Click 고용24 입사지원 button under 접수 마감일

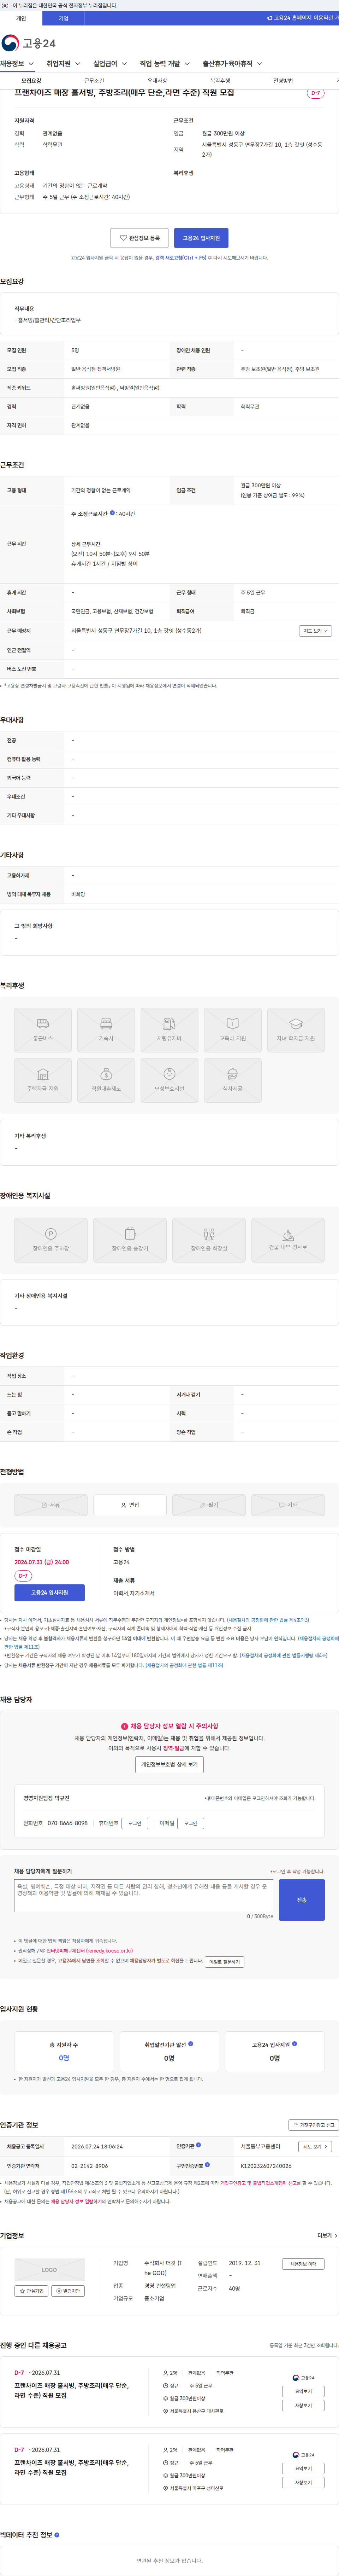(x=50, y=1592)
